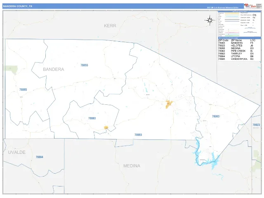The height and width of the screenshot is (198, 264).
Task: Click the compass rose north indicator
Action: [x=210, y=20]
